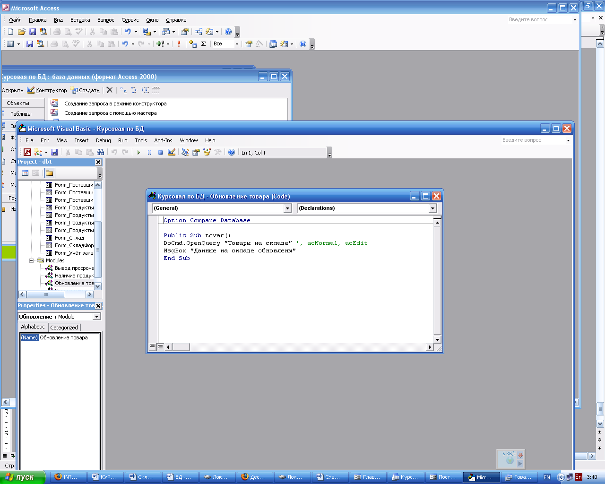Click the EN language indicator in taskbar
Image resolution: width=605 pixels, height=484 pixels.
pos(547,477)
